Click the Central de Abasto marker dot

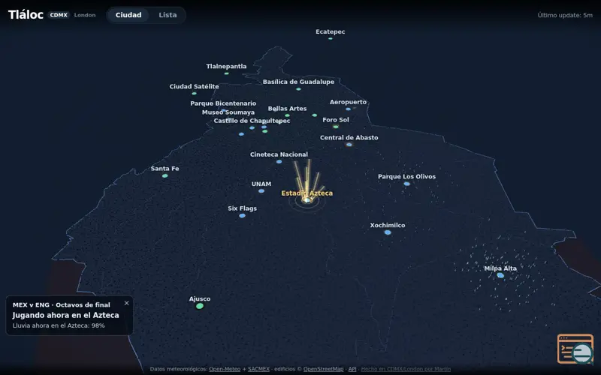pos(349,145)
